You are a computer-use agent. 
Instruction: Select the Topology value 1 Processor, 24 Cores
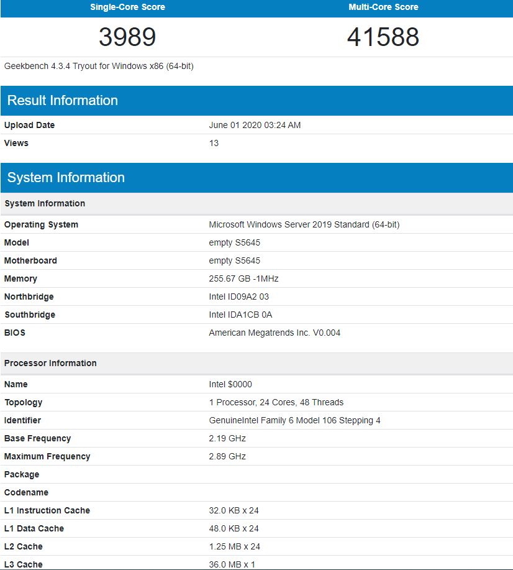click(276, 402)
